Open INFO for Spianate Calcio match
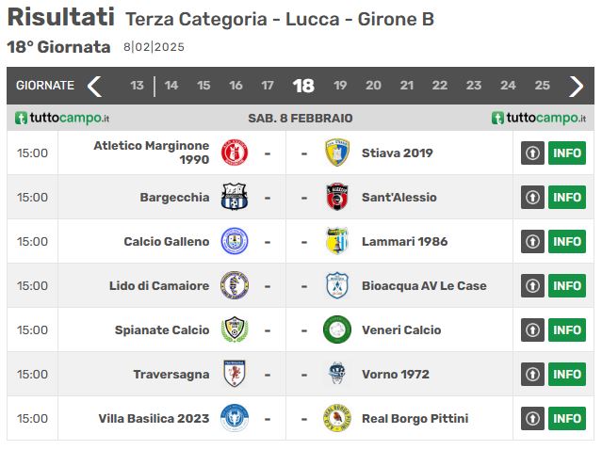This screenshot has width=602, height=450. 567,329
